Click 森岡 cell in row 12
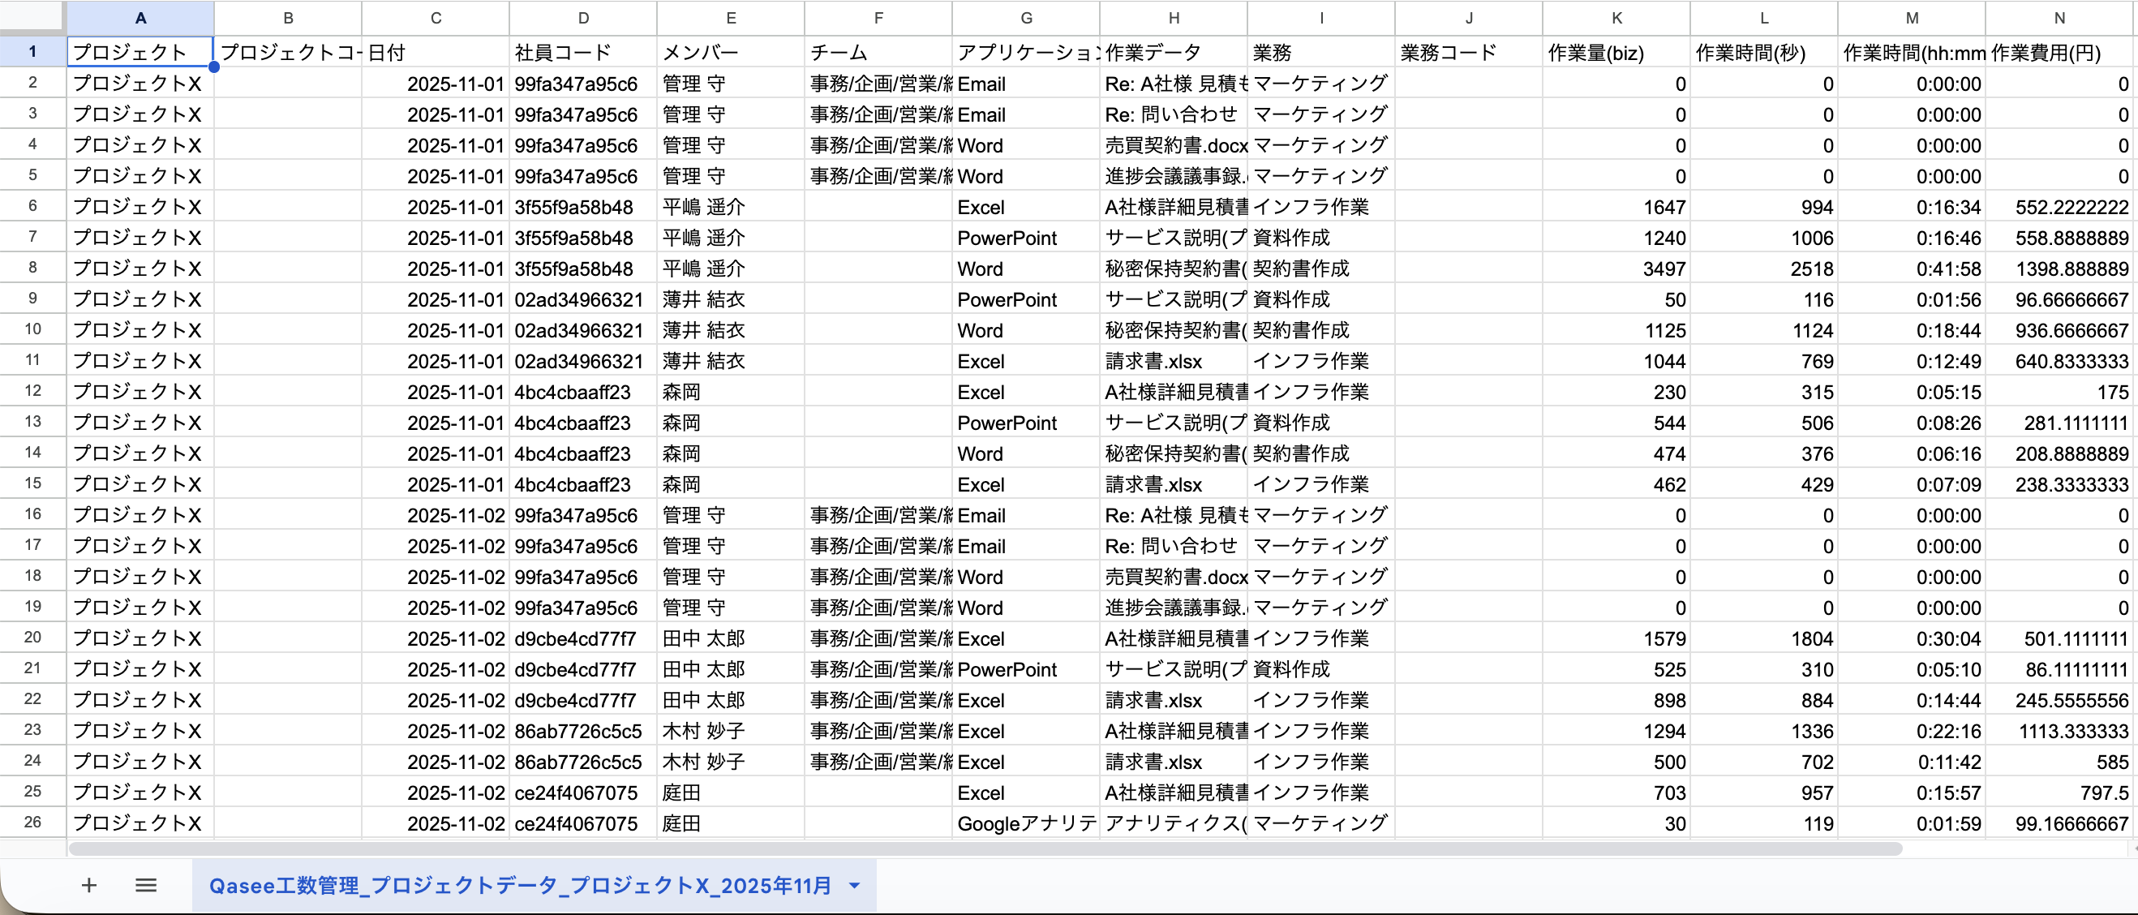Screen dimensions: 2138x915 click(x=732, y=392)
